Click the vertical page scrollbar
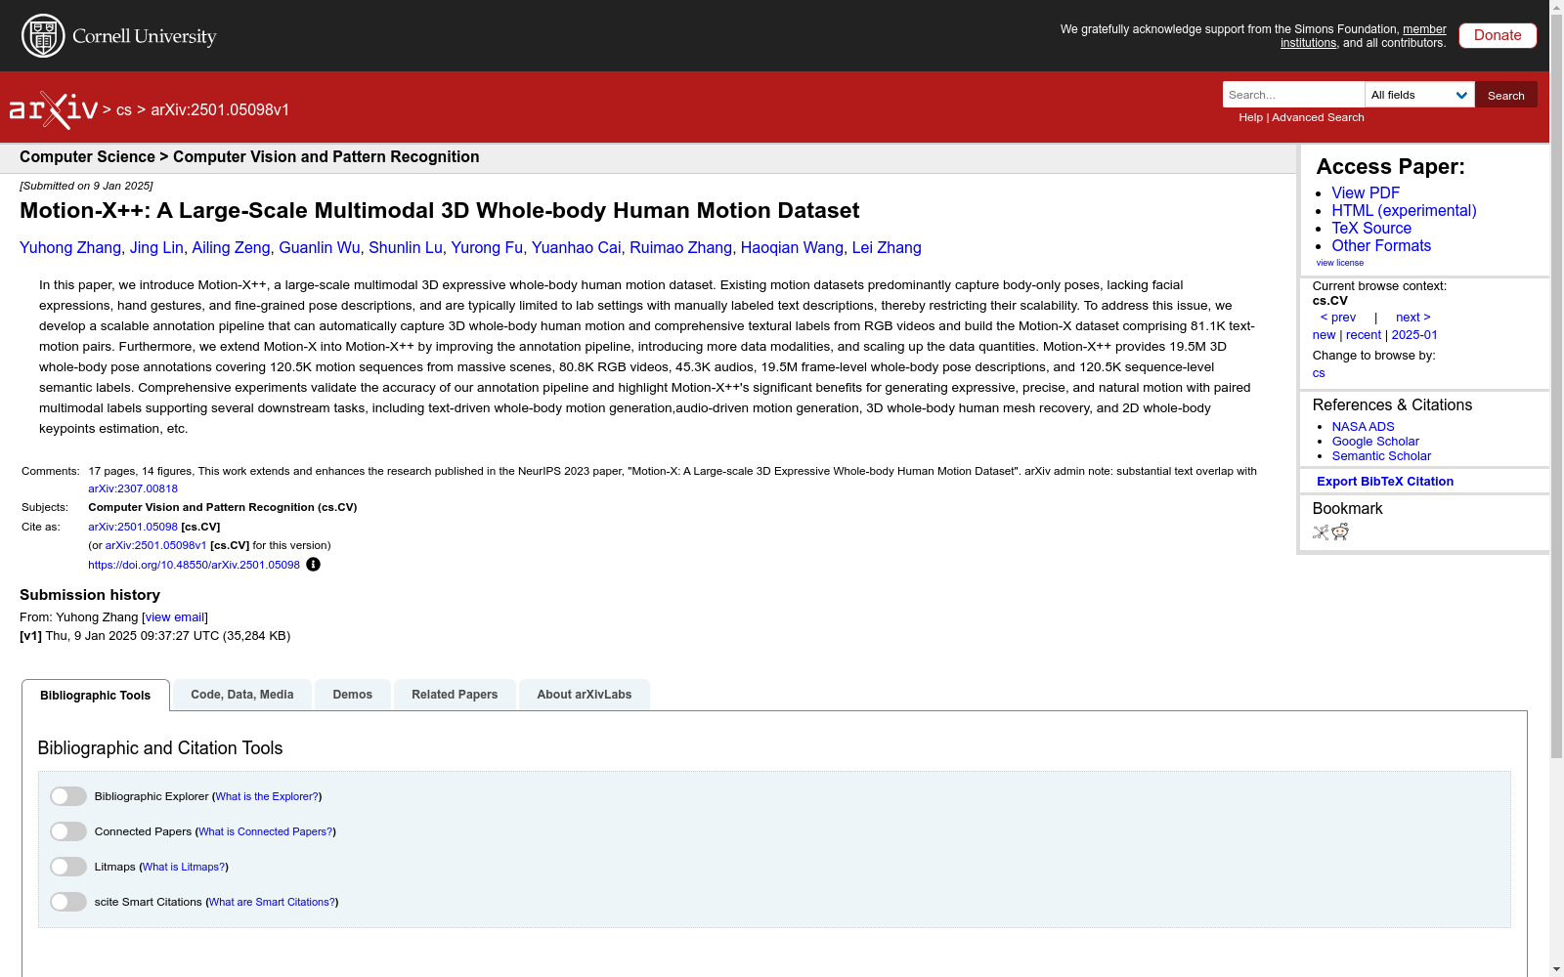 [x=1556, y=387]
